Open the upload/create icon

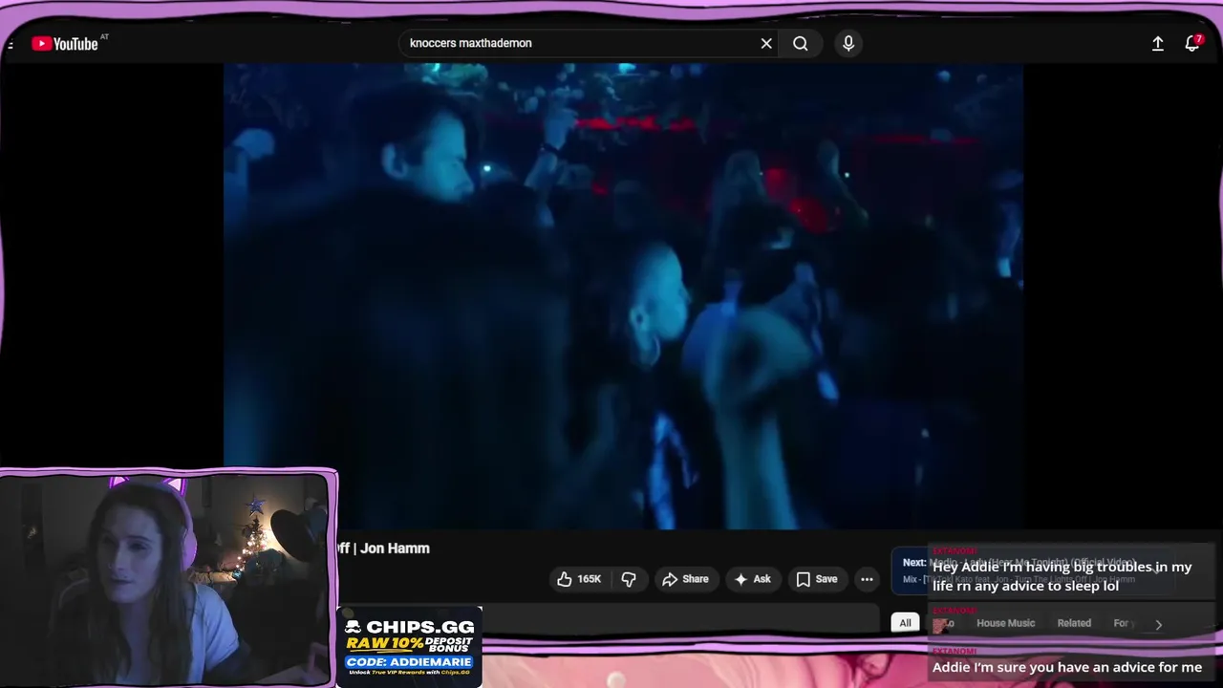click(1157, 43)
